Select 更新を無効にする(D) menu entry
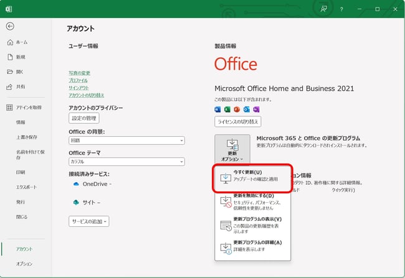405x278 pixels. tap(252, 202)
